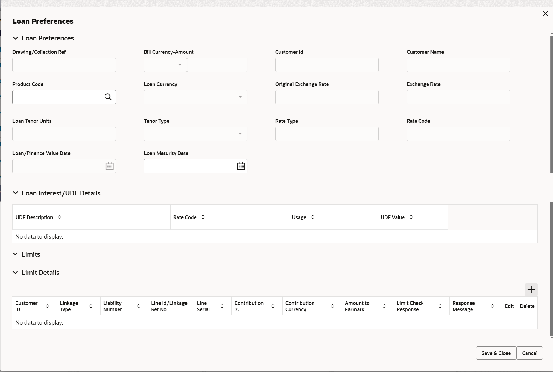Sort the UDE Value column
This screenshot has width=553, height=372.
[411, 217]
